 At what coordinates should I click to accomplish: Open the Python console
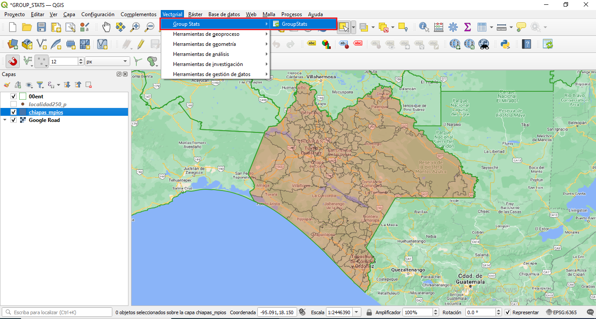tap(506, 44)
